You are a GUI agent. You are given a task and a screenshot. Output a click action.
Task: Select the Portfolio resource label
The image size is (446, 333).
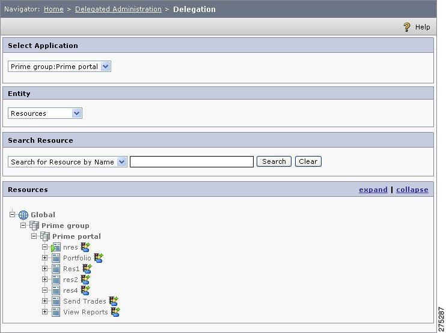(77, 258)
